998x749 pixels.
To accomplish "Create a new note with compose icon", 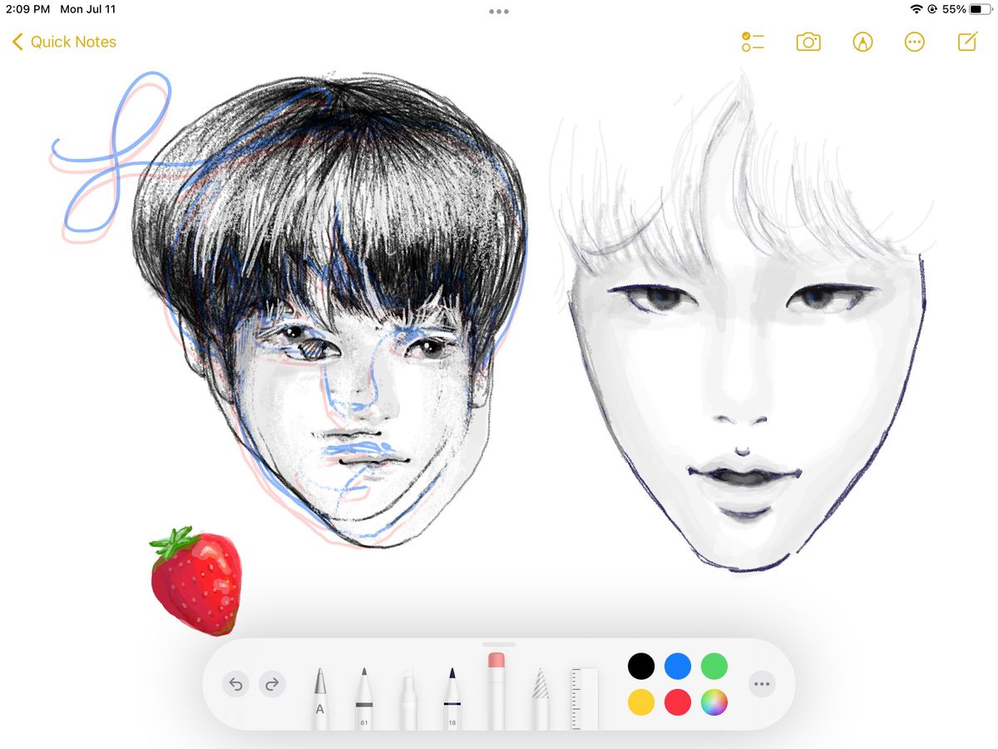I will [x=967, y=42].
